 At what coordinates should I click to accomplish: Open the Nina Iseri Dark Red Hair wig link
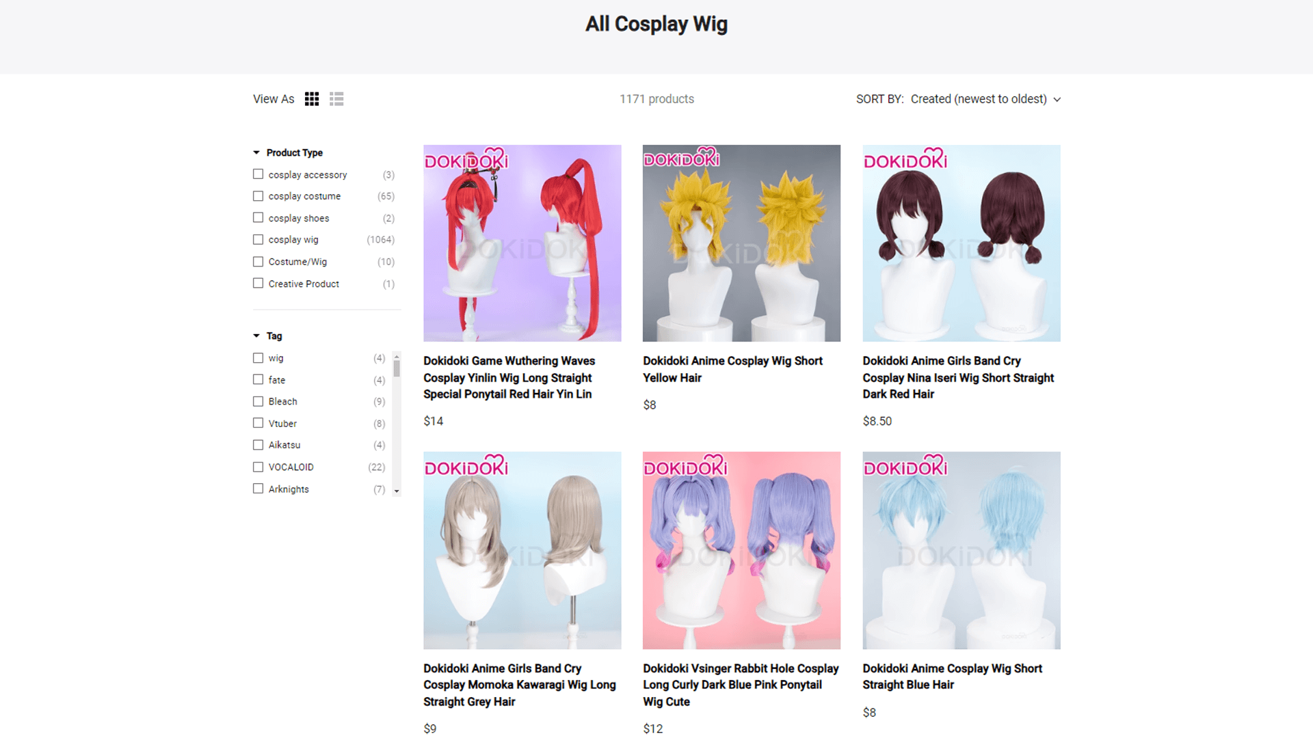pos(957,377)
